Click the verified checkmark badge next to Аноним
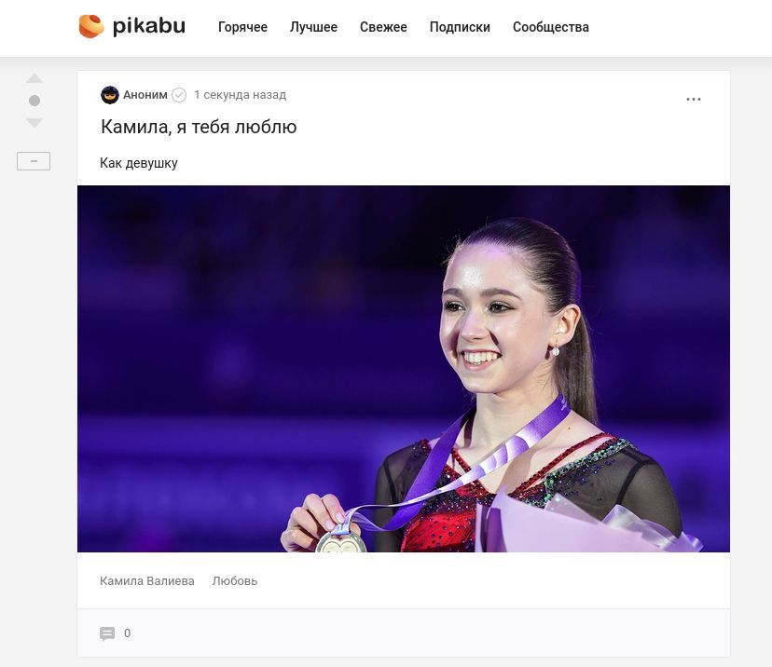This screenshot has width=772, height=667. pos(179,95)
